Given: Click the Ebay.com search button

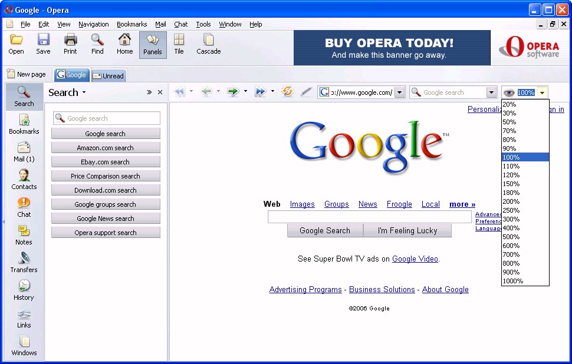Looking at the screenshot, I should pos(106,162).
